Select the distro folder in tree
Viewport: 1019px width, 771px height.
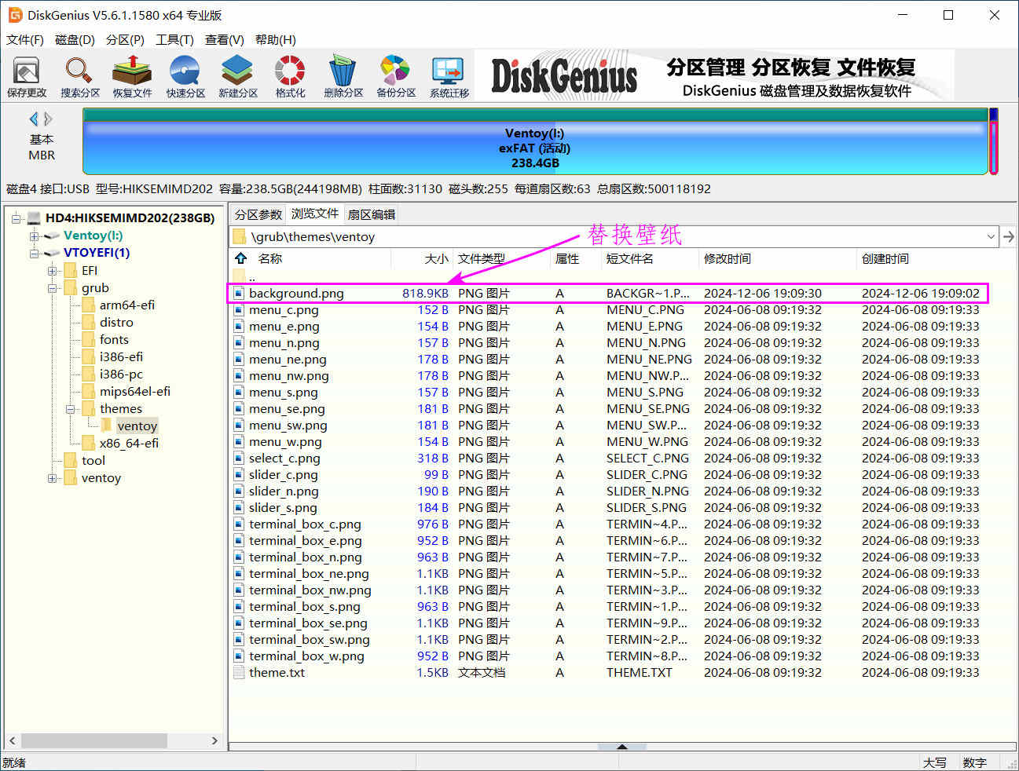116,323
